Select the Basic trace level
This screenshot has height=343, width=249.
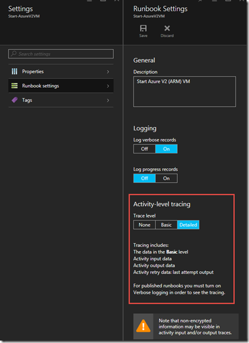[166, 225]
